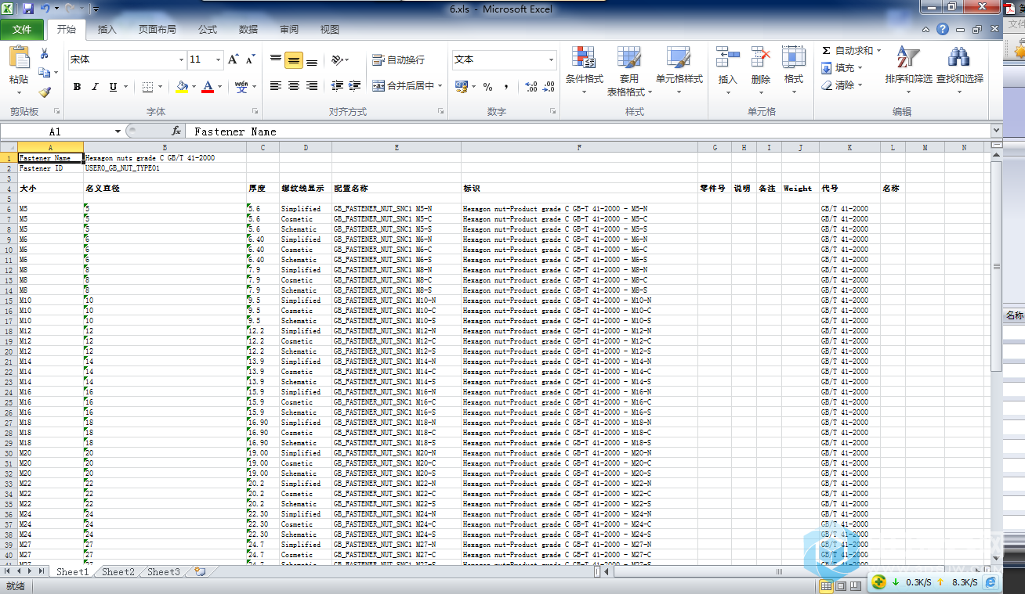1025x594 pixels.
Task: Apply comma style number format
Action: 506,87
